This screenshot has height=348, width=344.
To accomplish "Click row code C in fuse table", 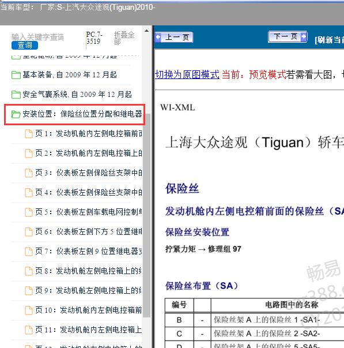I will click(x=179, y=334).
